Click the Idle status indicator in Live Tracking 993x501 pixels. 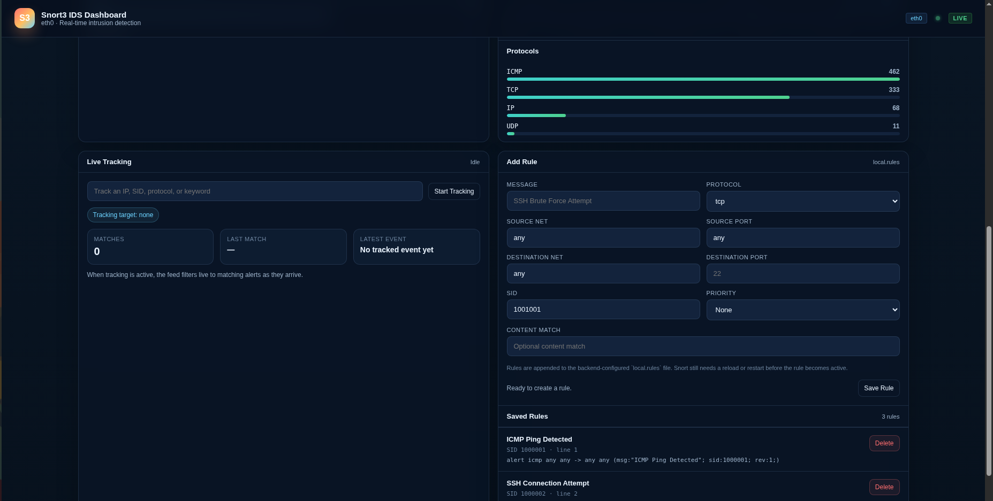click(x=475, y=162)
